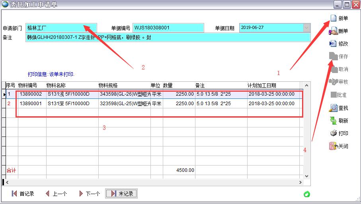Click the 刷新 (refresh) icon
361x204 pixels.
point(333,121)
